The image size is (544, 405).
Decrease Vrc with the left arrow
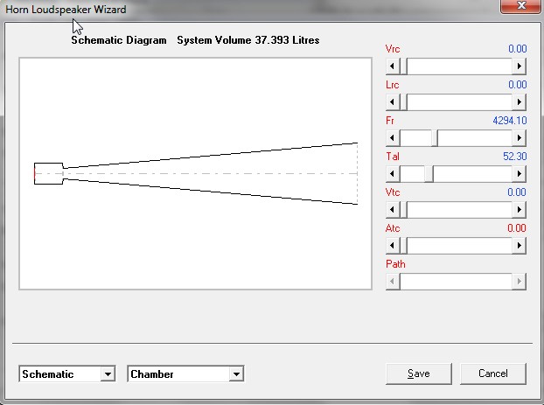[393, 66]
